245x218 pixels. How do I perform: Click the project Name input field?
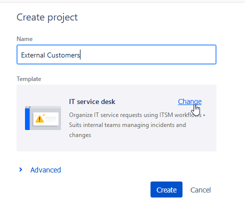116,54
